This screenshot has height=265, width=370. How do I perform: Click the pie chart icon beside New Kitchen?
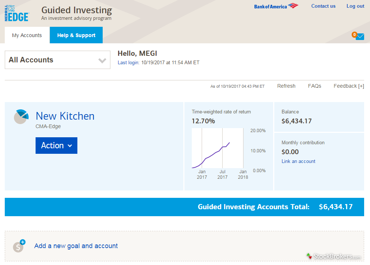click(21, 116)
